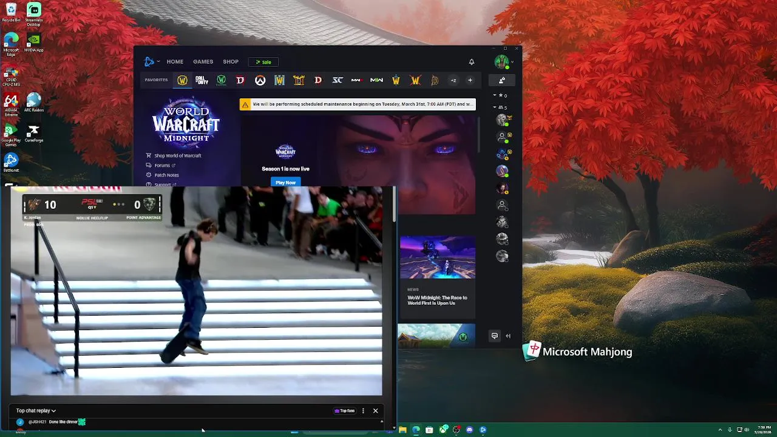Open the chats icon in Battle.net
This screenshot has width=777, height=437.
495,336
